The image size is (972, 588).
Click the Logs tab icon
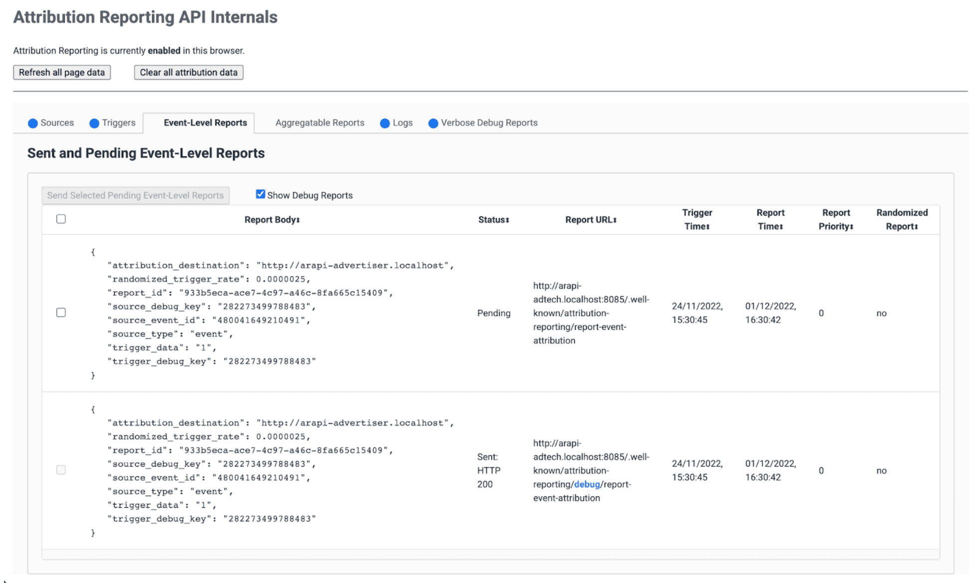[385, 123]
